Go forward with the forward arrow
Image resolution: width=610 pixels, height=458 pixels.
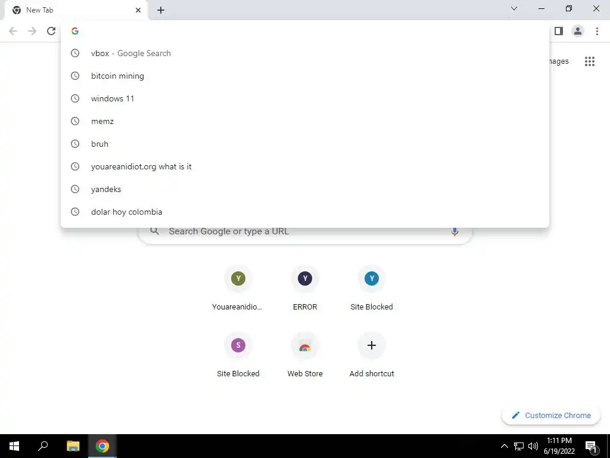32,31
